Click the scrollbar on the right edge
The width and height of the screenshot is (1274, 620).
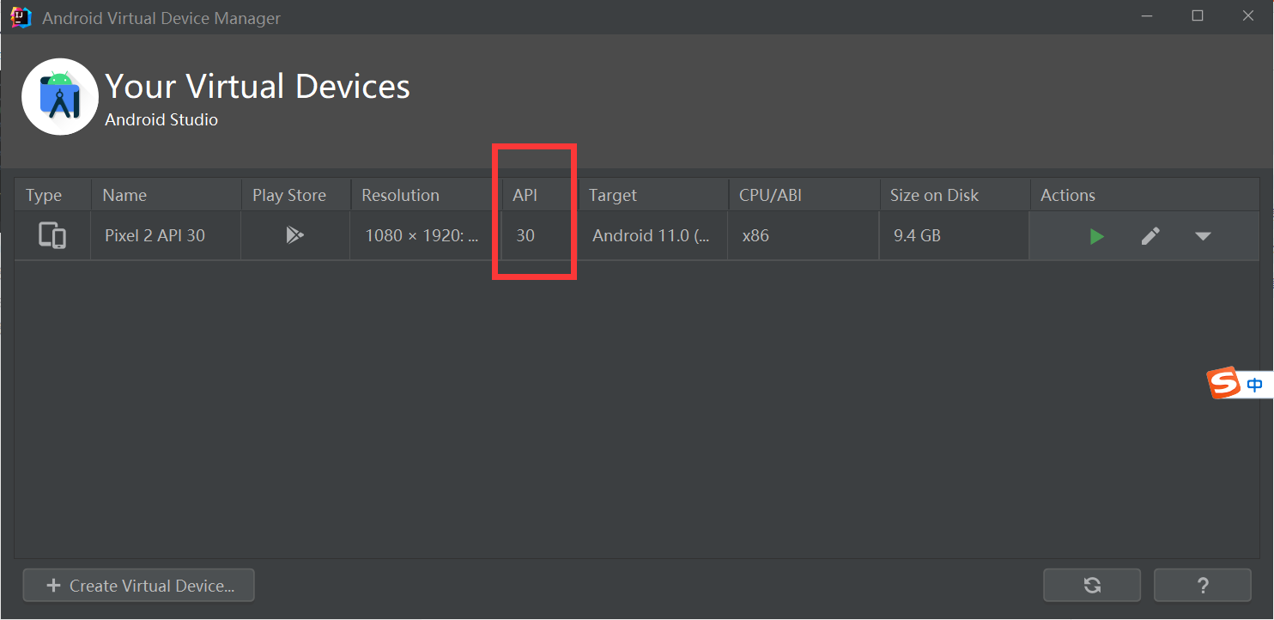click(x=1268, y=343)
